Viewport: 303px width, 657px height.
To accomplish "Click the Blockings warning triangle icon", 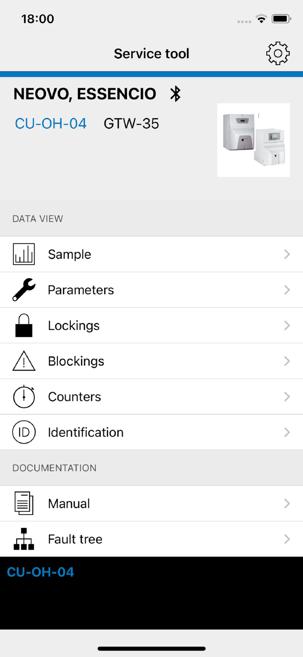I will pyautogui.click(x=24, y=361).
